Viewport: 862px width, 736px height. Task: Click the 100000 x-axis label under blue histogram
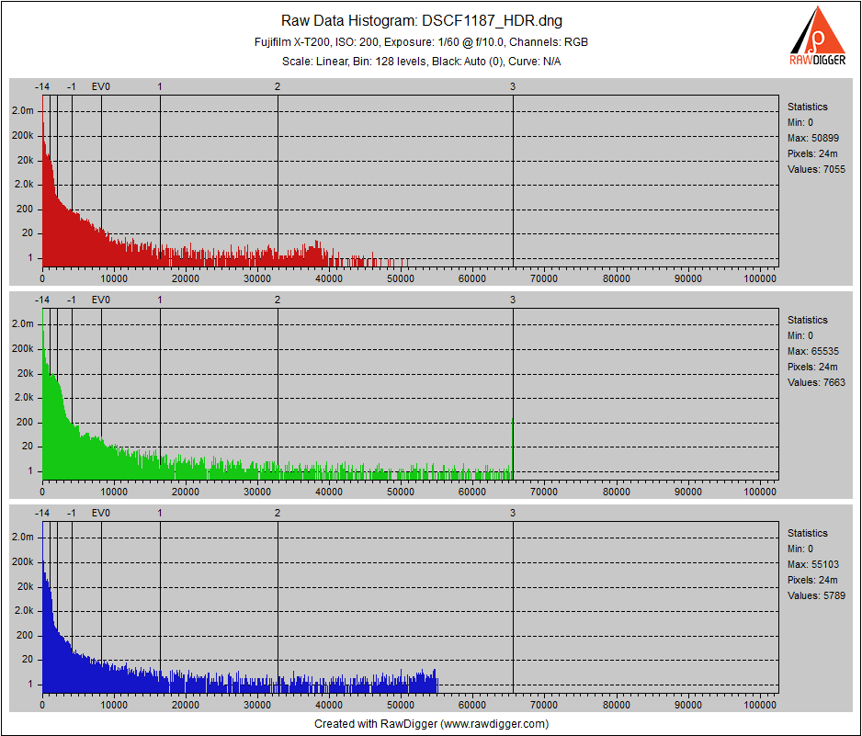[759, 704]
